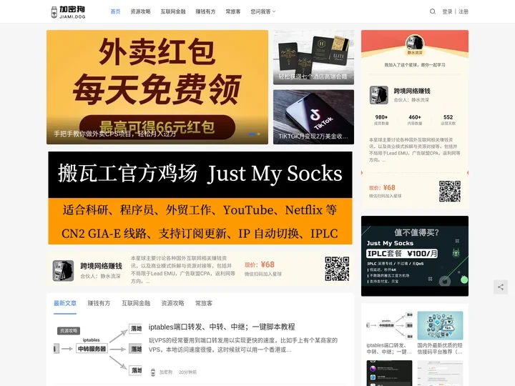Open the 资源攻略 nav item
Screen dimensions: 515x386
(141, 11)
